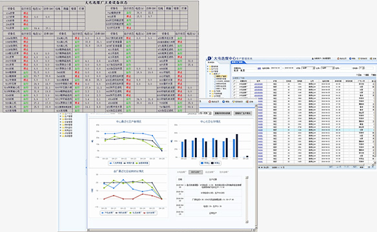
Task: Switch to the selected gray plant tab above production log
Action: (196, 172)
